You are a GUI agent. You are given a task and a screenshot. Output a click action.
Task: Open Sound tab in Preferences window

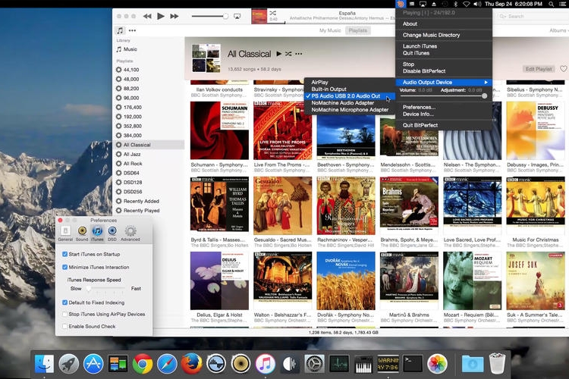82,233
